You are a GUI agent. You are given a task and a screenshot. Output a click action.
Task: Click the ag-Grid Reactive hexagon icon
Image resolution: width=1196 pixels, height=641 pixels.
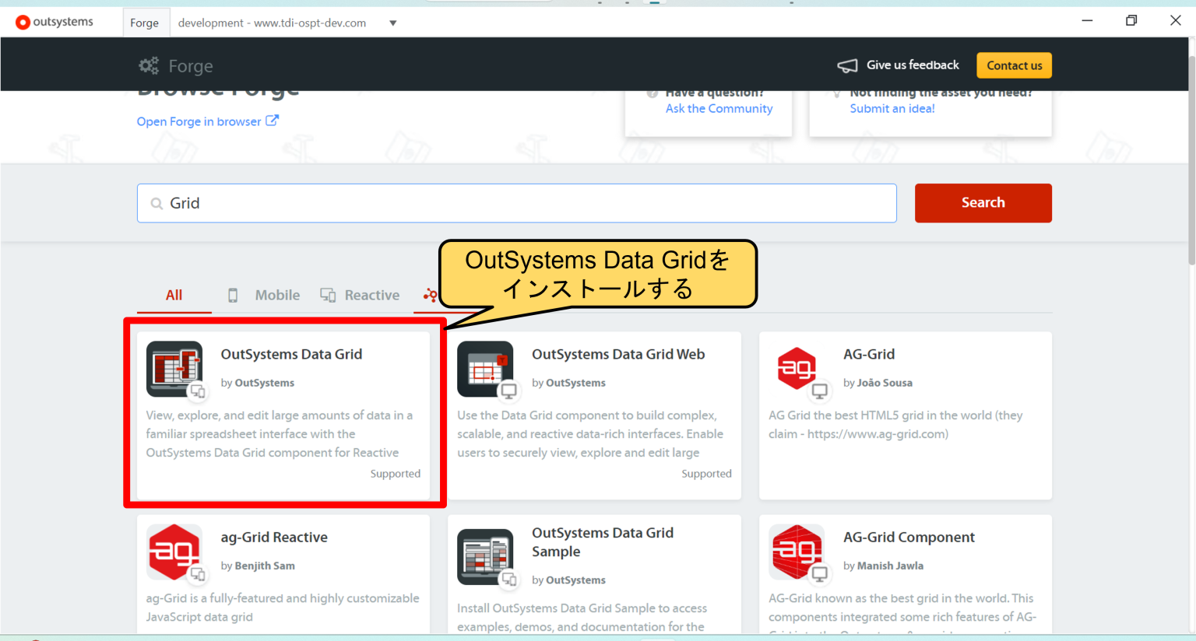pyautogui.click(x=174, y=552)
